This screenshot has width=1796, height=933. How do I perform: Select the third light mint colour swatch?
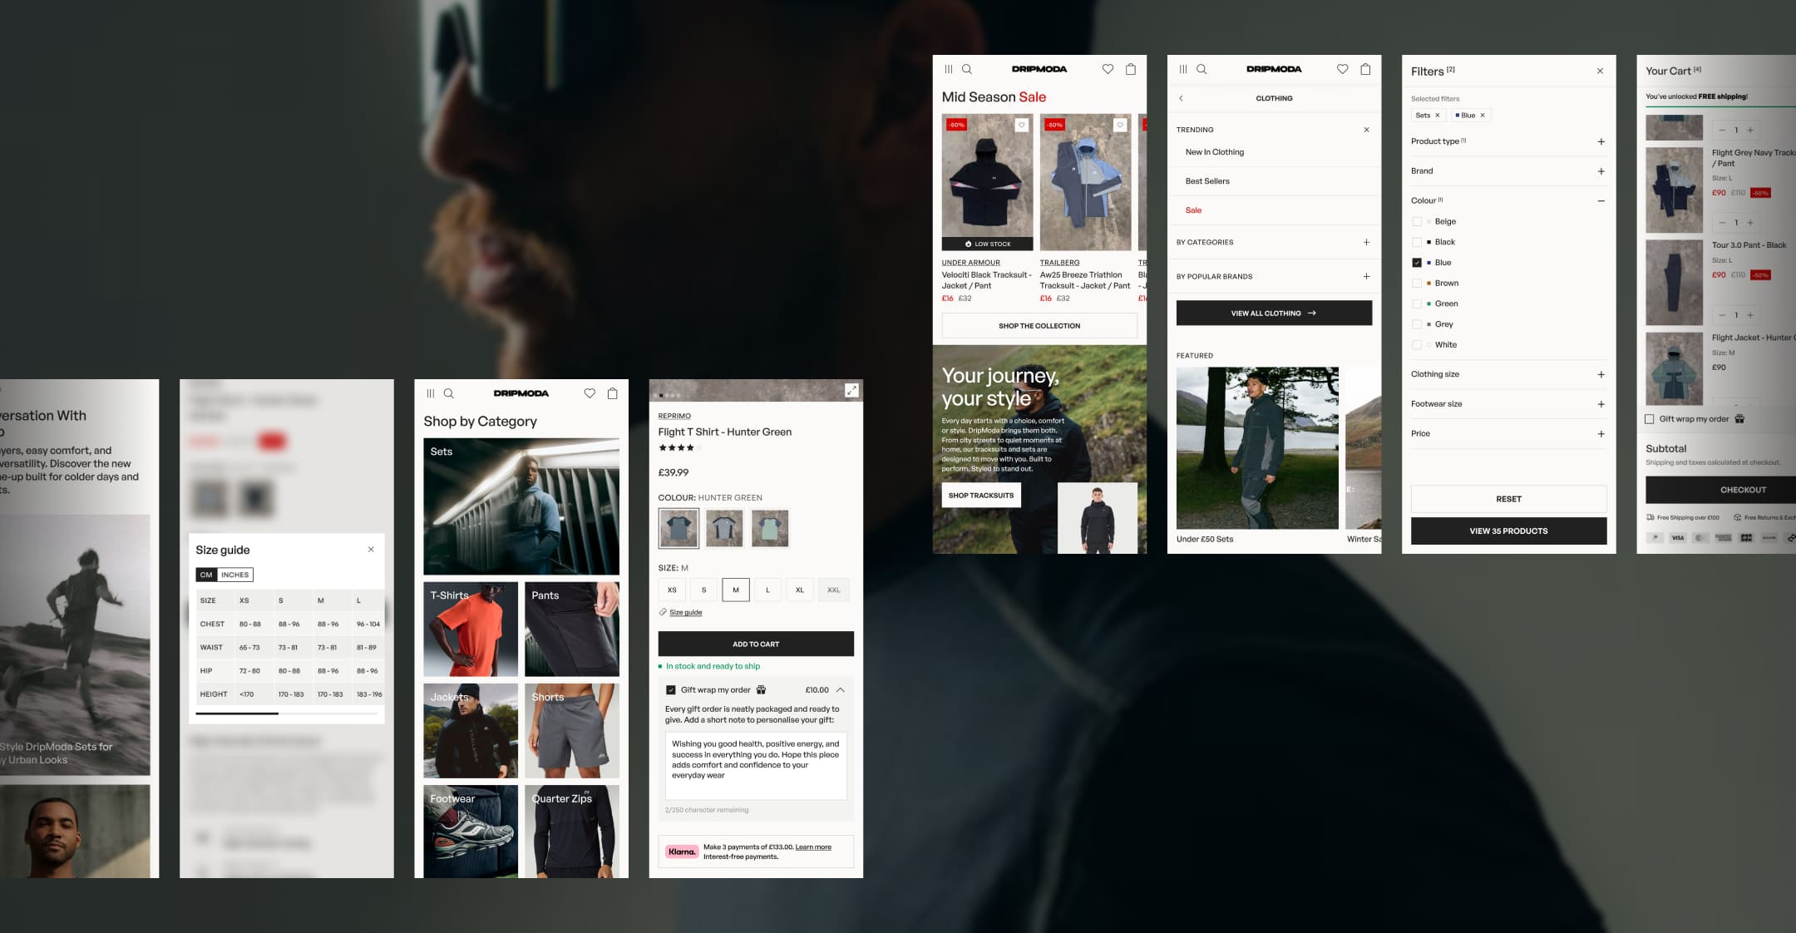click(x=770, y=528)
